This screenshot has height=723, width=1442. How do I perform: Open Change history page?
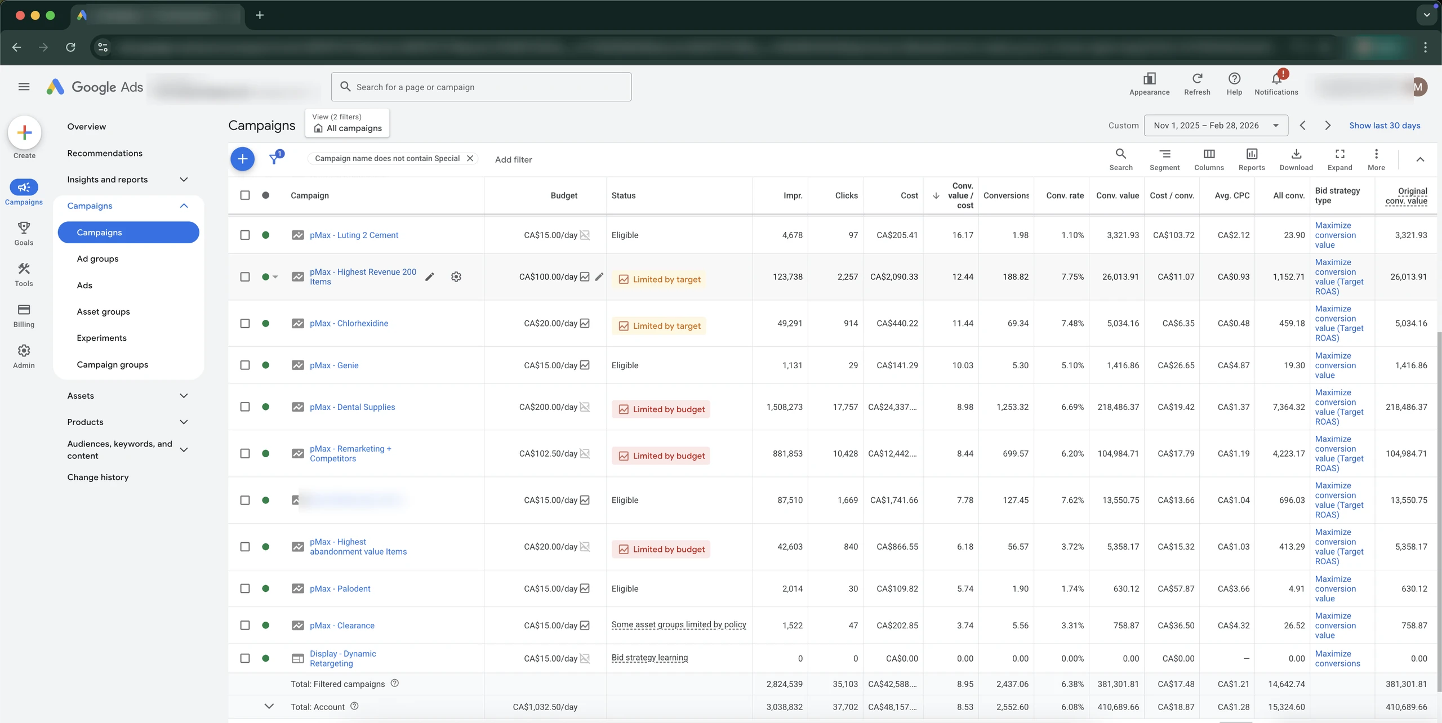pos(98,477)
